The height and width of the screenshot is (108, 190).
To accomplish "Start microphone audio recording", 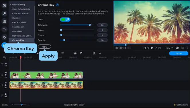I will [x=100, y=53].
